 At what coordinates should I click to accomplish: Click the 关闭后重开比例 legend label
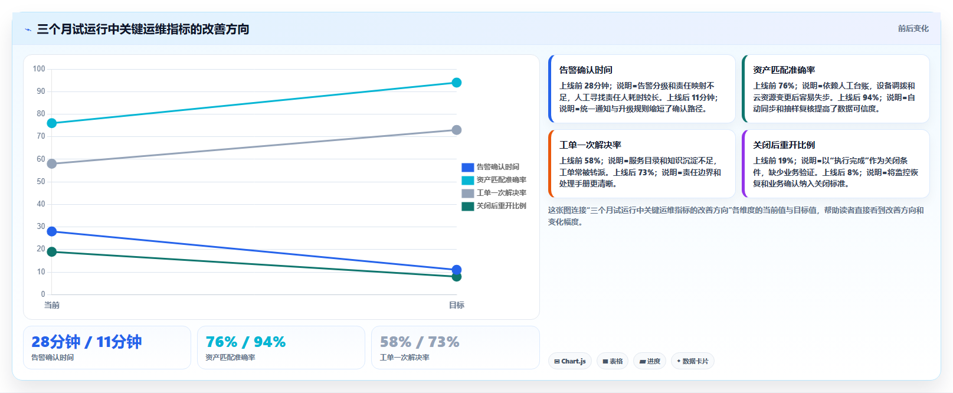point(502,206)
